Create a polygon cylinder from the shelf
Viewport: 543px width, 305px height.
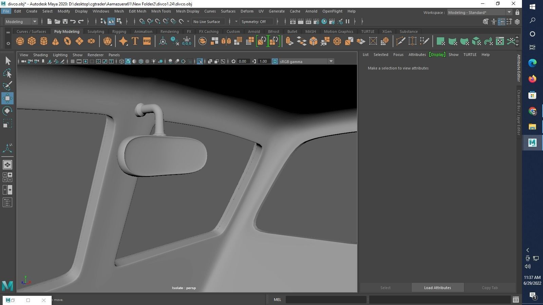coord(44,41)
